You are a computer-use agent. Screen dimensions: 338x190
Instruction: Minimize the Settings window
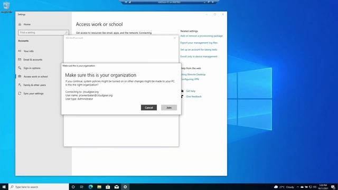point(206,14)
